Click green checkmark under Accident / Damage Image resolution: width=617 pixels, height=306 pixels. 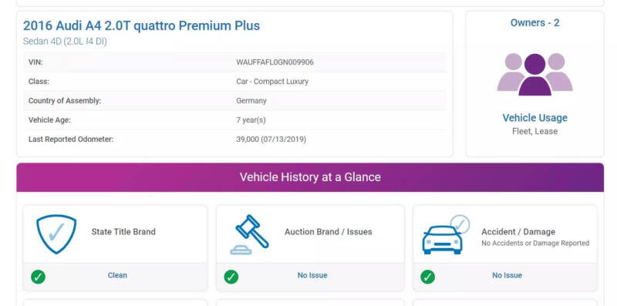click(x=428, y=277)
